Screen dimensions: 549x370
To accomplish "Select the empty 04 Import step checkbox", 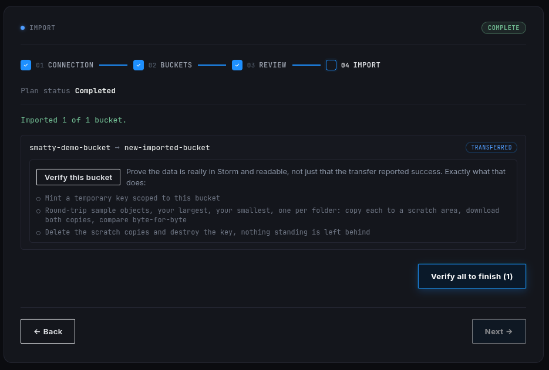I will coord(331,65).
